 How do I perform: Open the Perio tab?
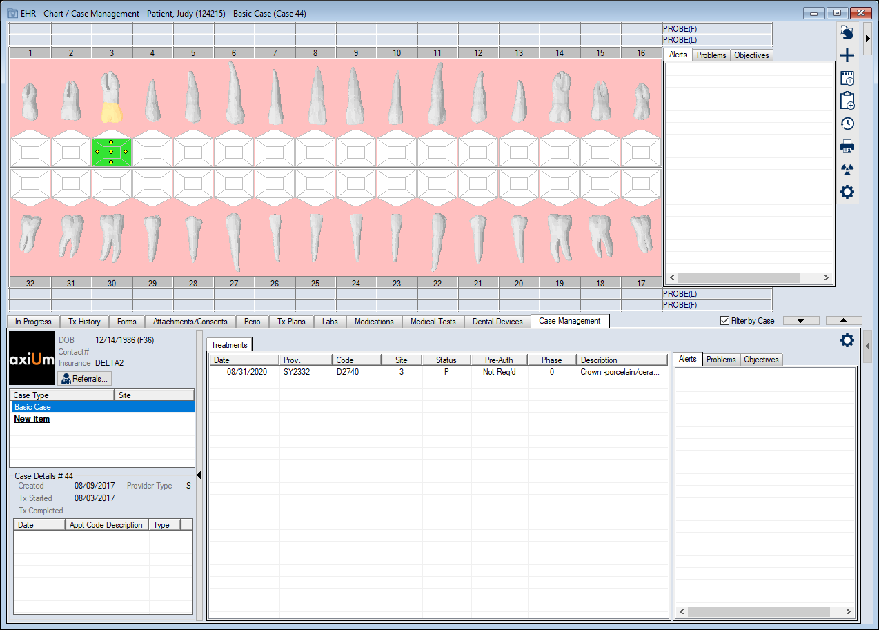[x=252, y=322]
